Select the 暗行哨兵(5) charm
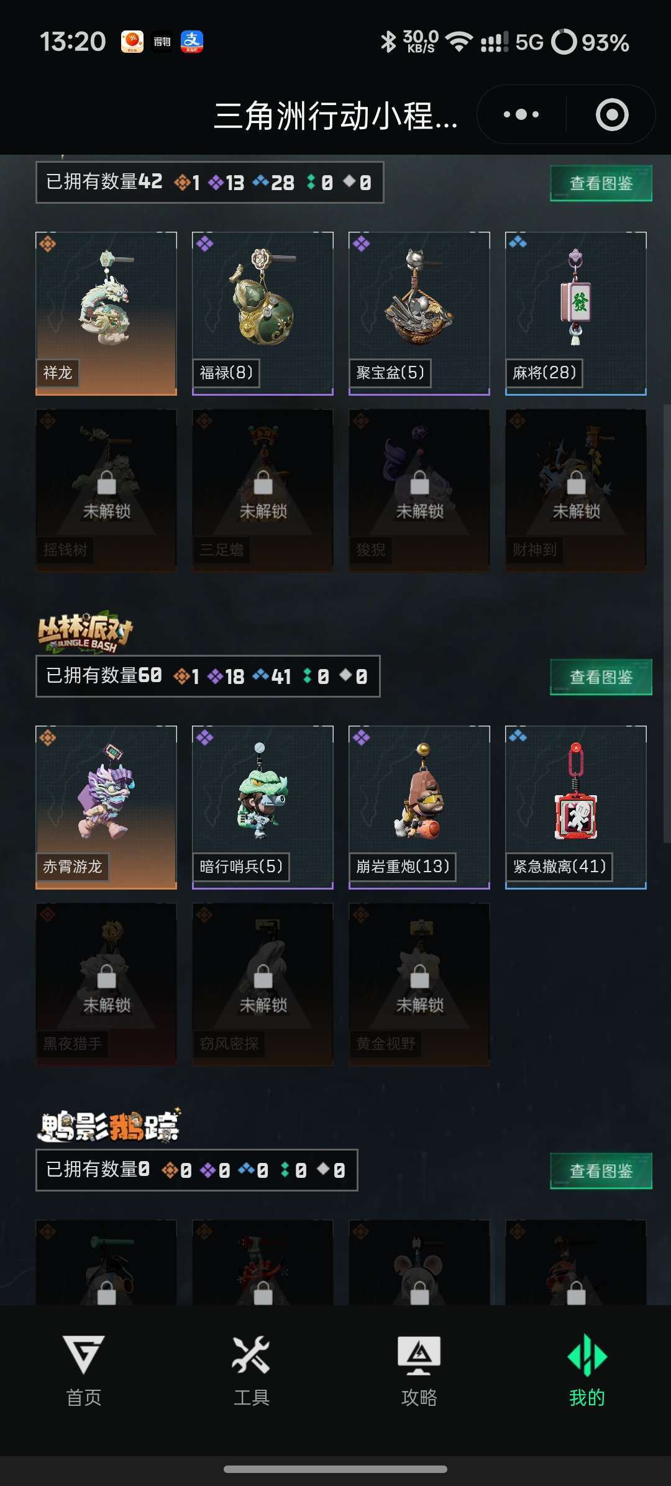 (263, 808)
